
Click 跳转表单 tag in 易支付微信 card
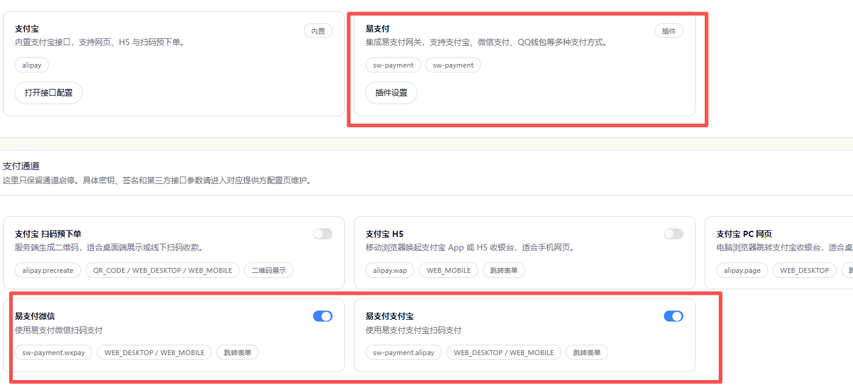point(237,353)
